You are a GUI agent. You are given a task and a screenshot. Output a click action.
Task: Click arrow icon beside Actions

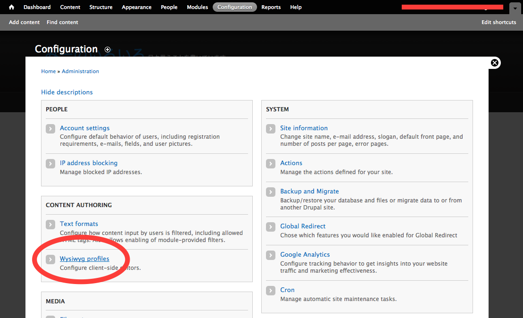tap(271, 164)
